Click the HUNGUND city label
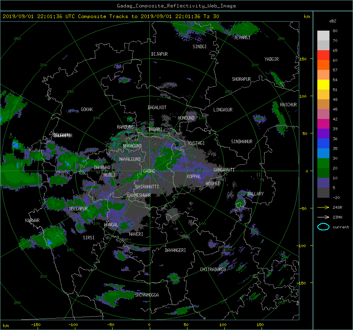 pos(186,118)
